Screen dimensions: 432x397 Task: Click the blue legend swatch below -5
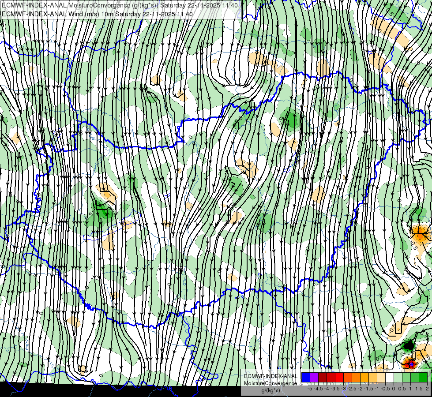point(306,377)
